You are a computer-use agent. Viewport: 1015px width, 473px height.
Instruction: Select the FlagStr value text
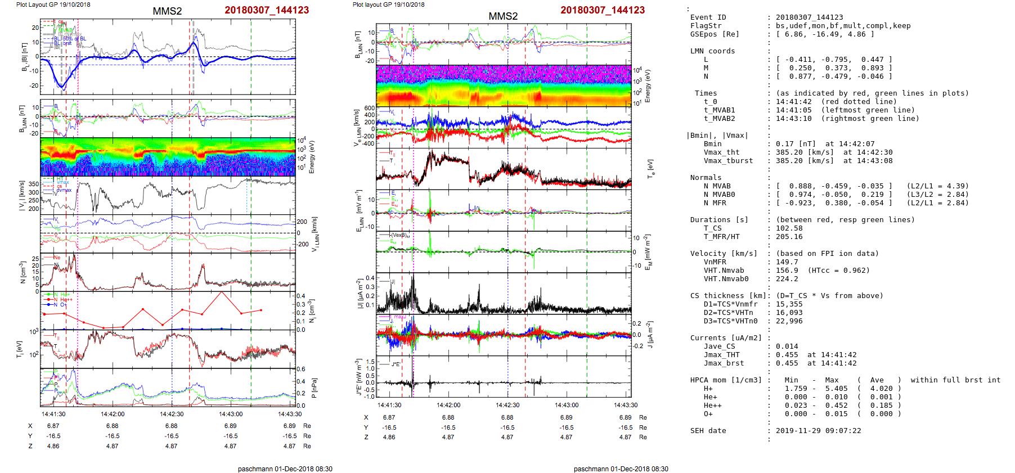[843, 26]
